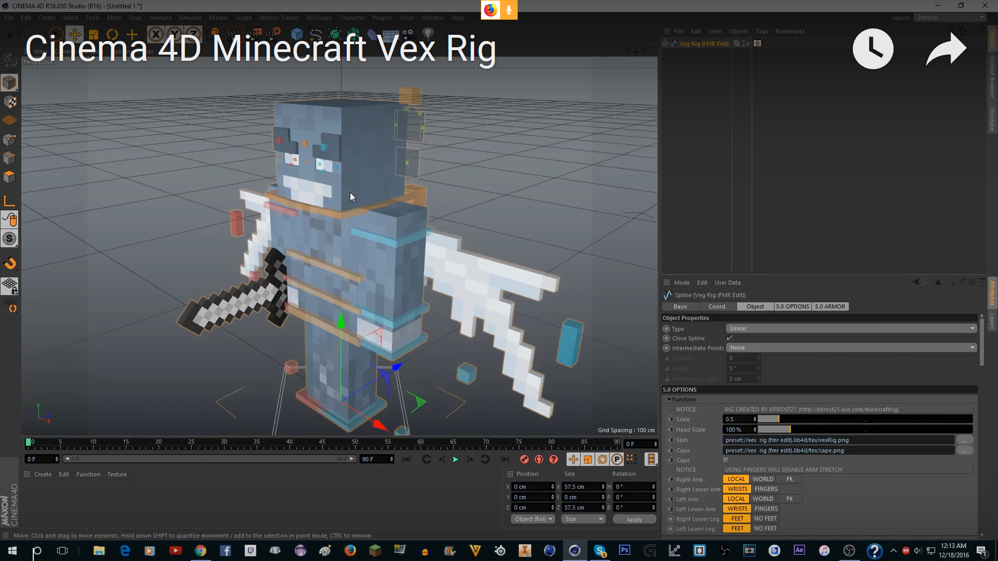This screenshot has width=998, height=561.
Task: Switch to the Coord. tab
Action: [717, 306]
